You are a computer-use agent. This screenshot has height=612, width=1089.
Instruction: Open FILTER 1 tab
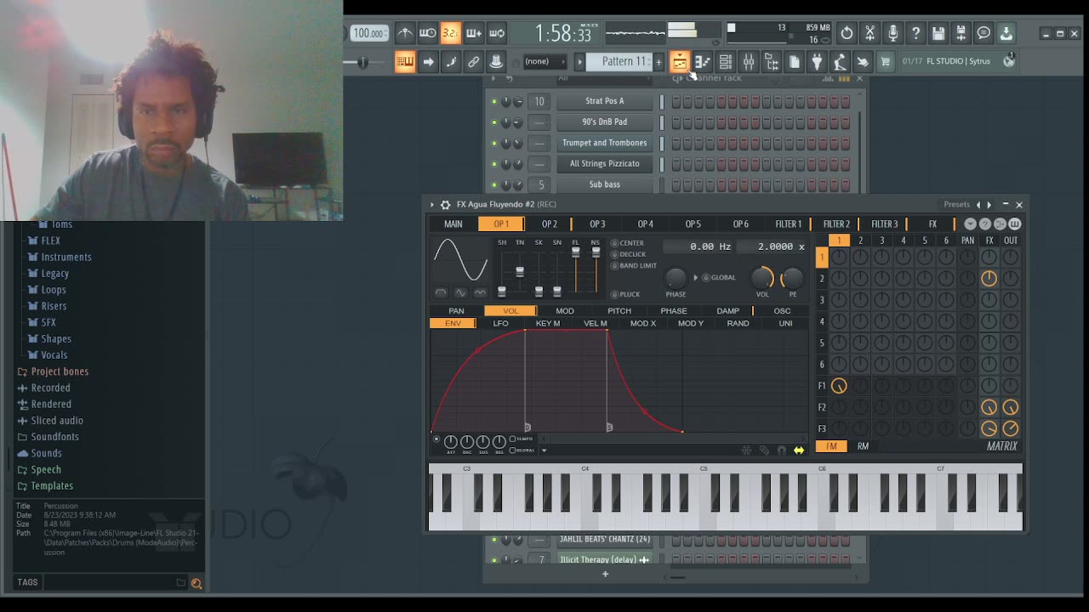click(x=789, y=224)
